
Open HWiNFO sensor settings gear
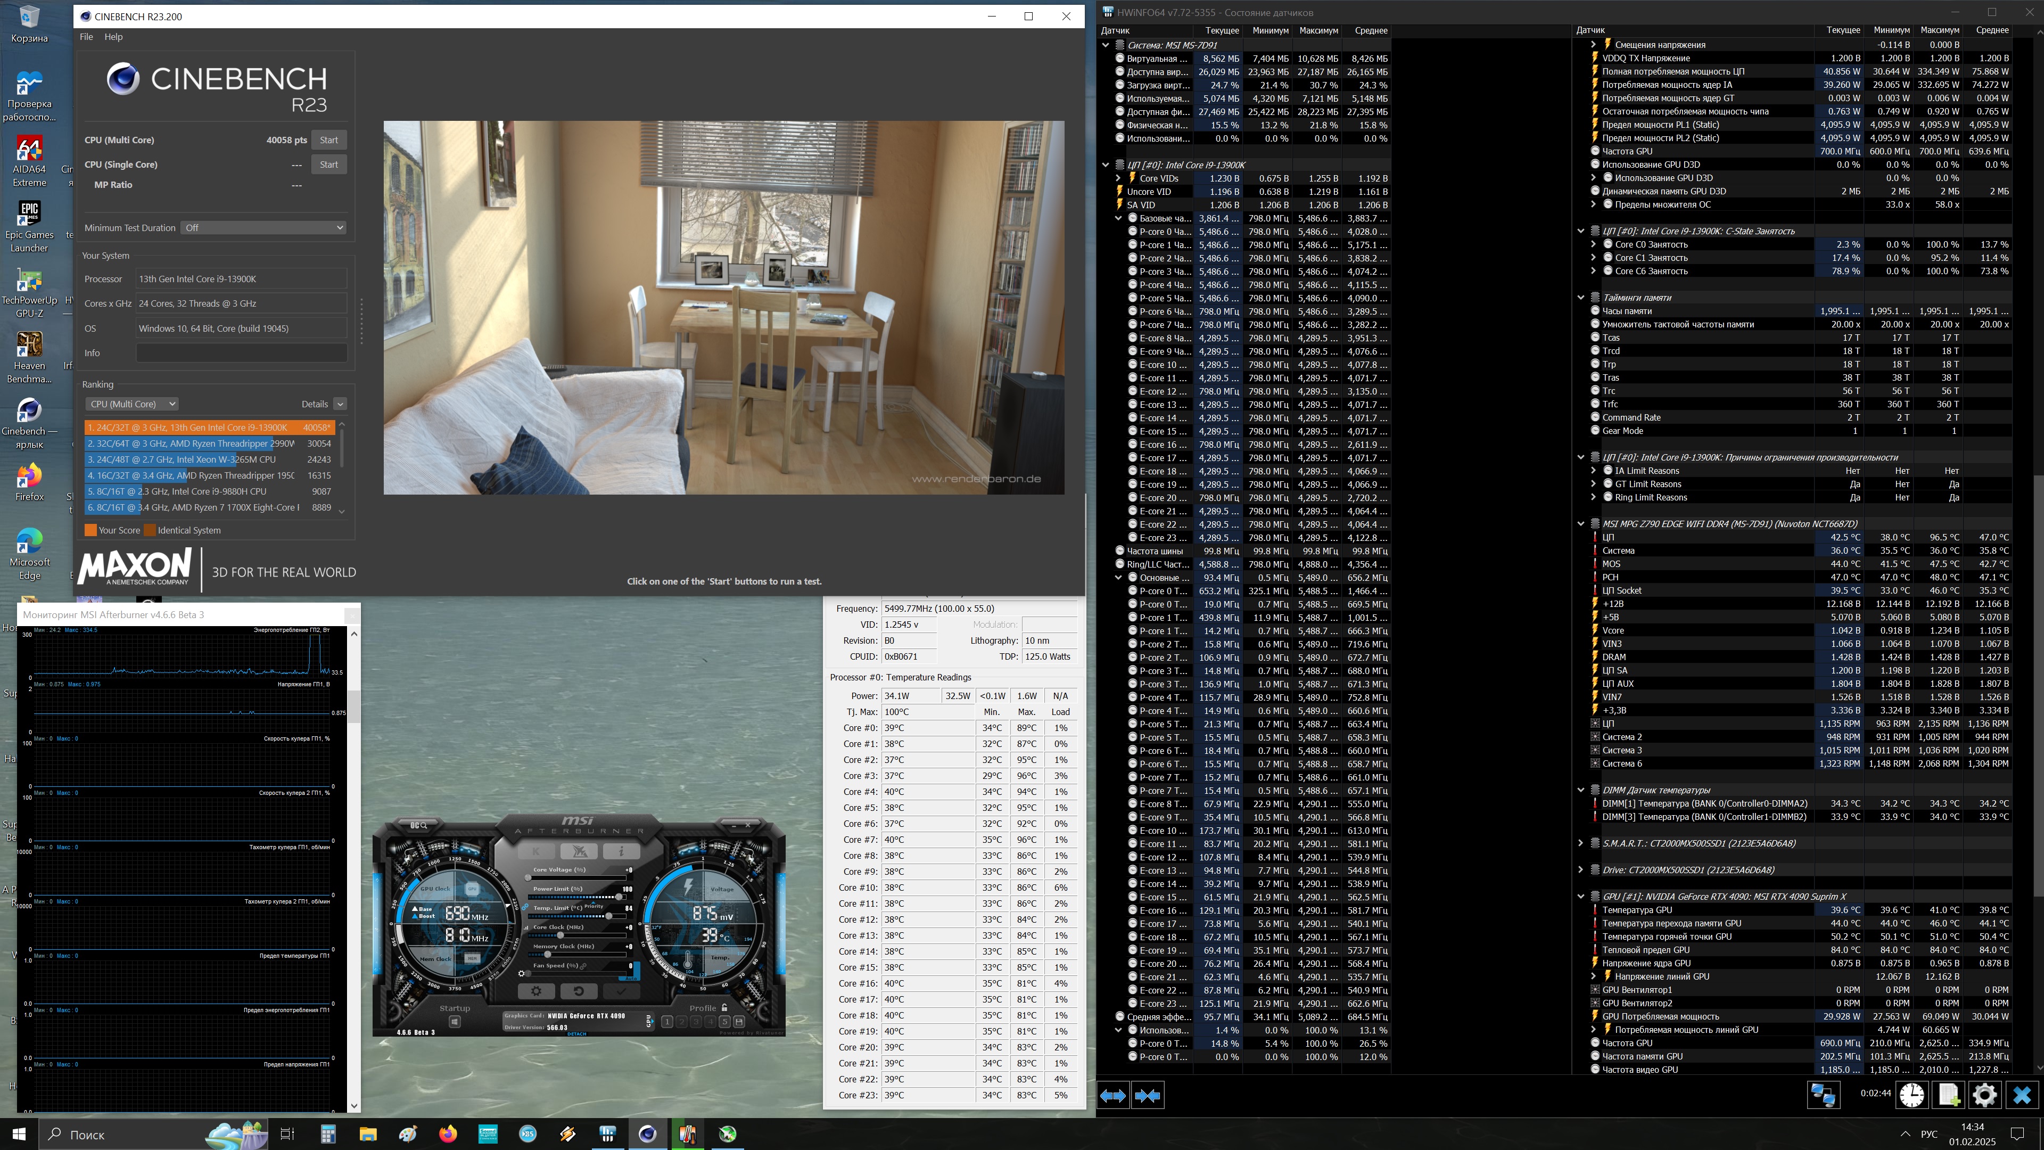[1984, 1095]
